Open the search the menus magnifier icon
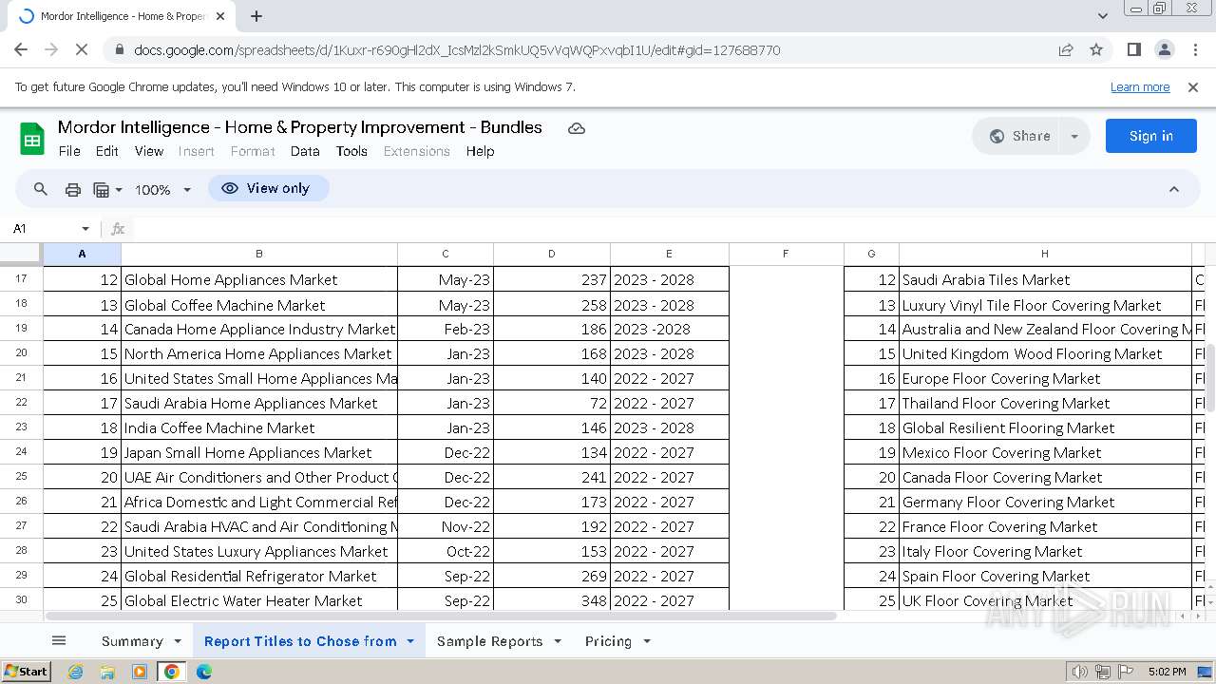This screenshot has height=684, width=1216. [x=41, y=189]
